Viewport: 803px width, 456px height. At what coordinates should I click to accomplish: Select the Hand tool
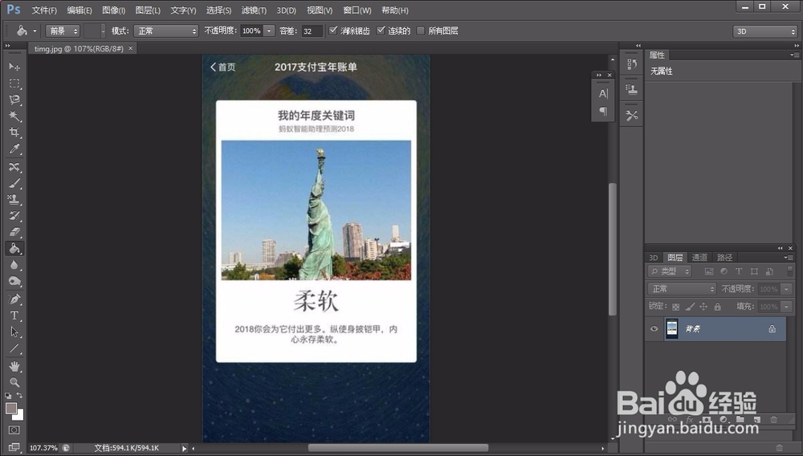(x=14, y=366)
